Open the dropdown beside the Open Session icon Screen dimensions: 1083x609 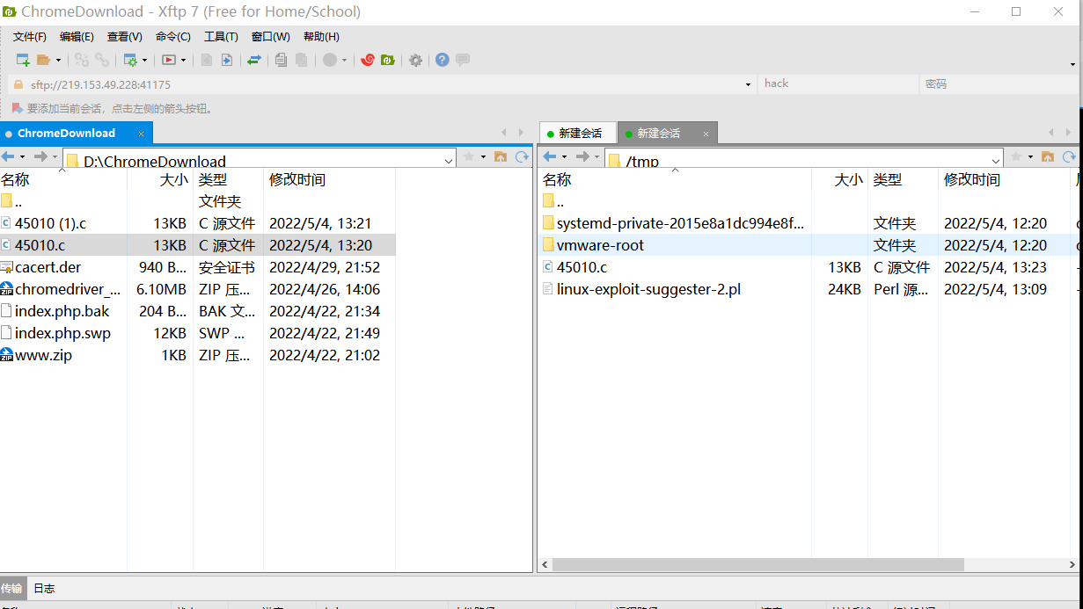(58, 61)
